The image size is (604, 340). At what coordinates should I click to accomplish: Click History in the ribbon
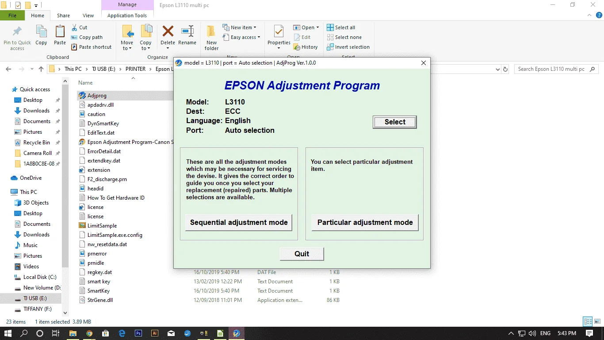coord(306,47)
